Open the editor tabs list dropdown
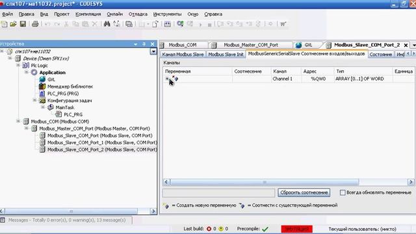416x234 pixels. point(414,45)
